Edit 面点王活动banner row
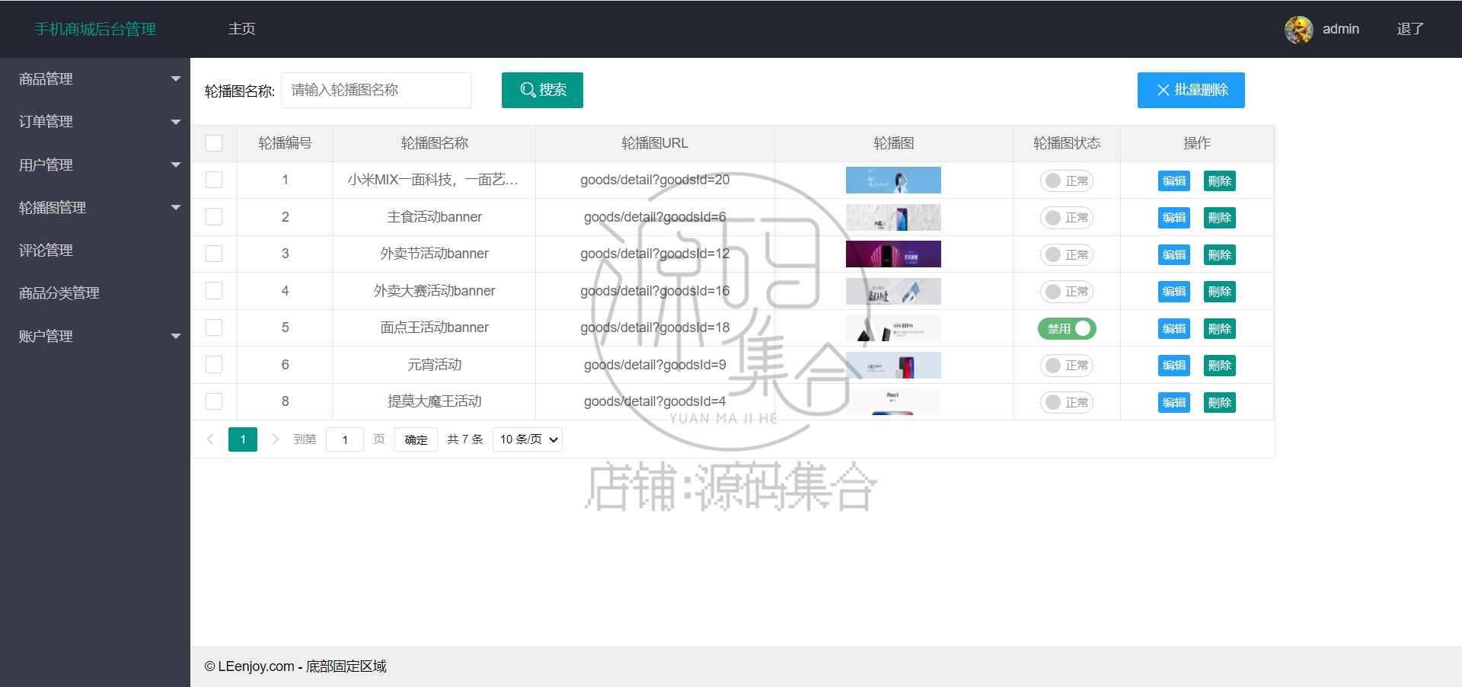The height and width of the screenshot is (687, 1462). point(1174,329)
